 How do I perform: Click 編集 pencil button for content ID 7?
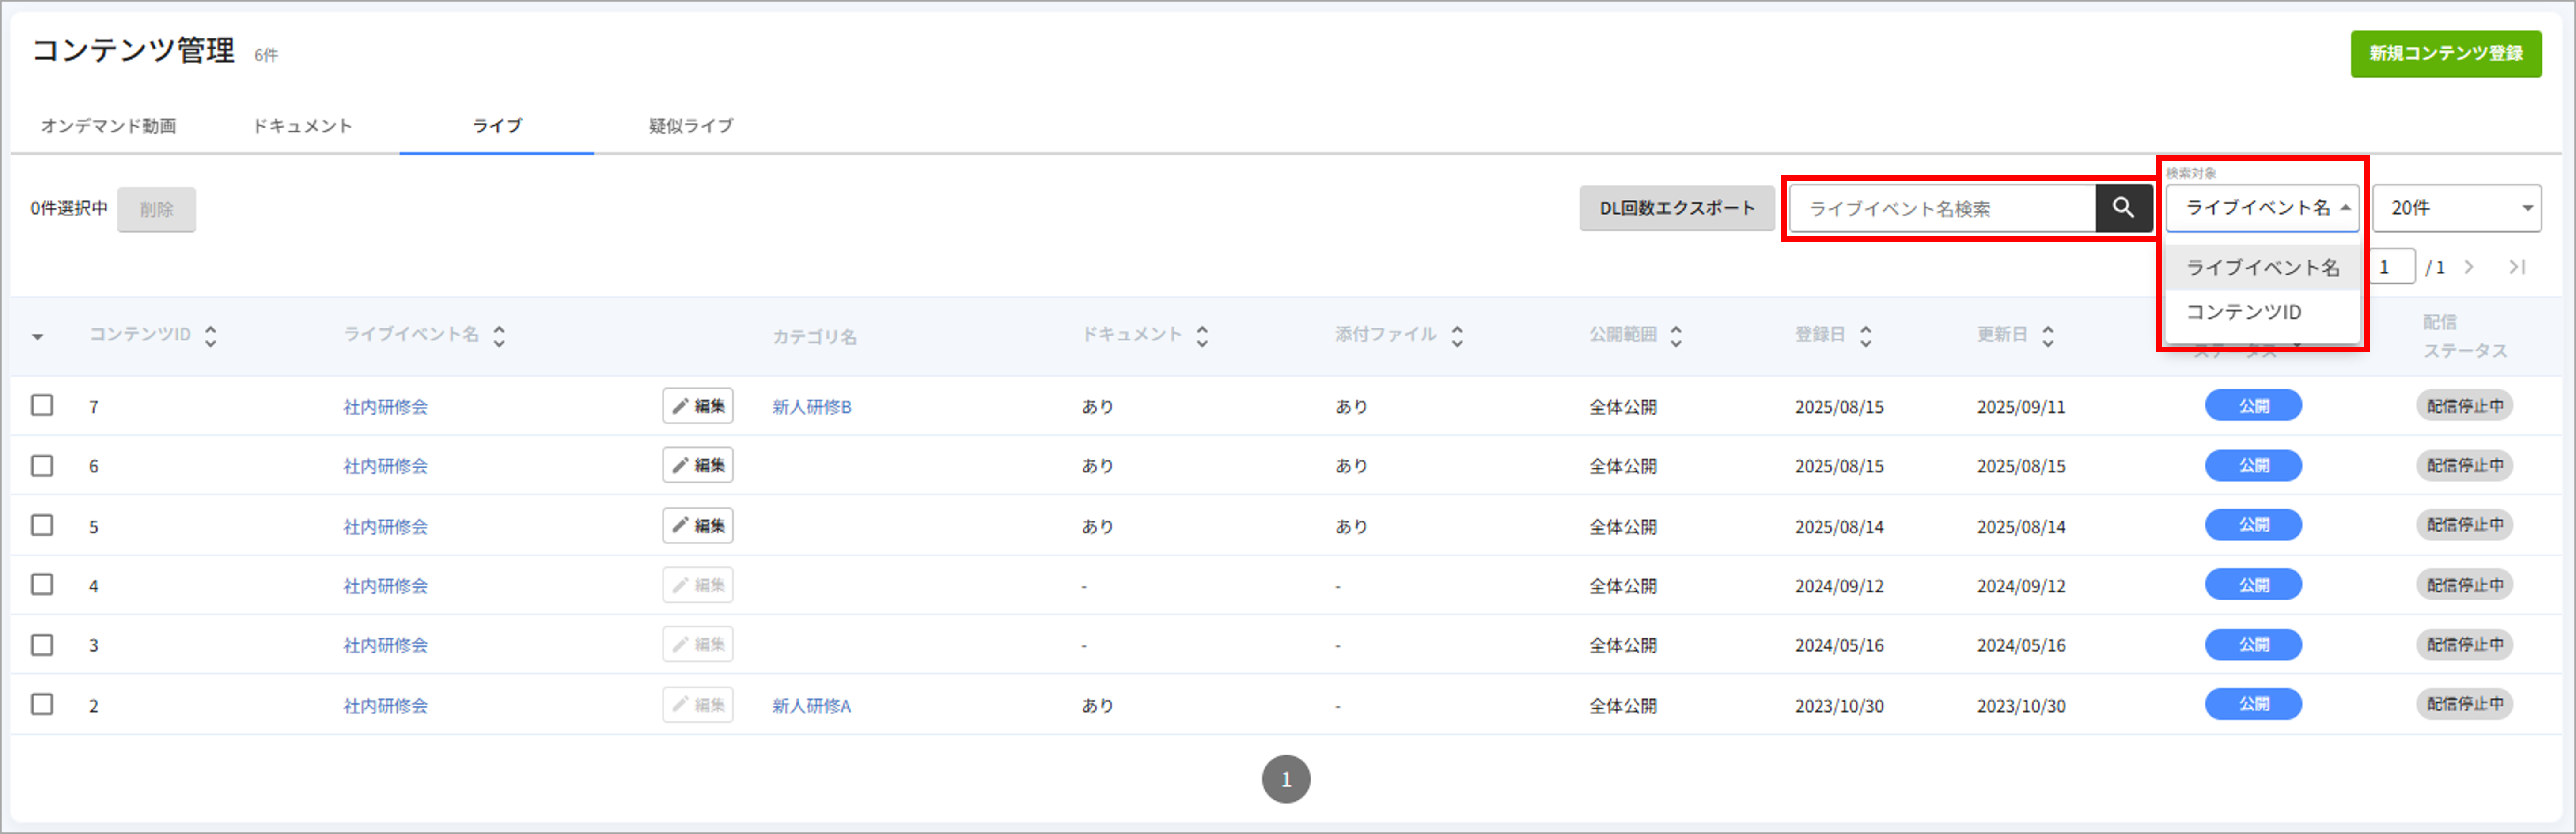coord(698,406)
